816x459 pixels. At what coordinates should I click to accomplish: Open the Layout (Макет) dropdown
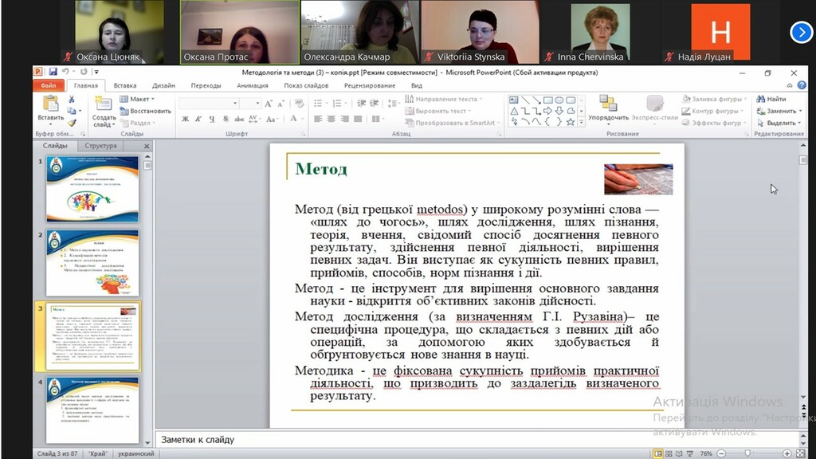click(139, 100)
